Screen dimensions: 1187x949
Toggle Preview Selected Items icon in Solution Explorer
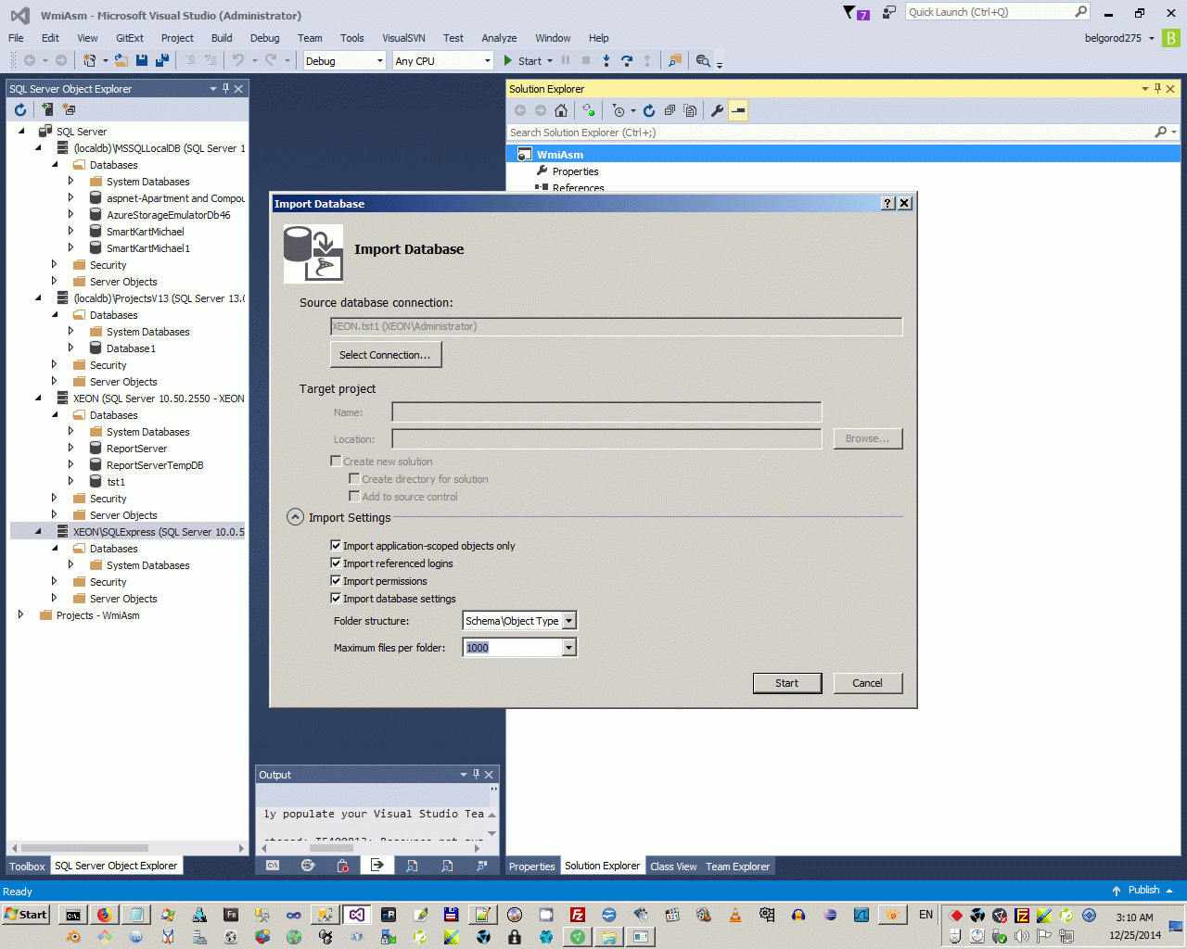click(738, 110)
